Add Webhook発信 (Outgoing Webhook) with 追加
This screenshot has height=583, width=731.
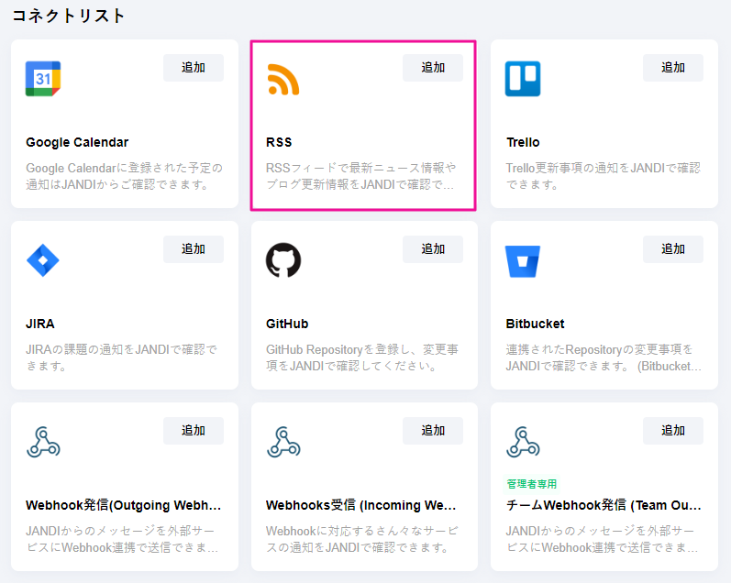point(193,431)
